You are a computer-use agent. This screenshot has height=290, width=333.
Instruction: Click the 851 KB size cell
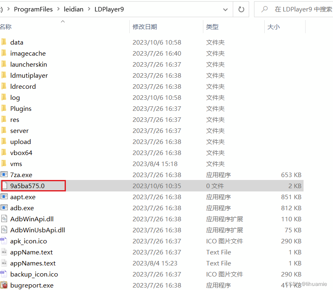point(291,197)
